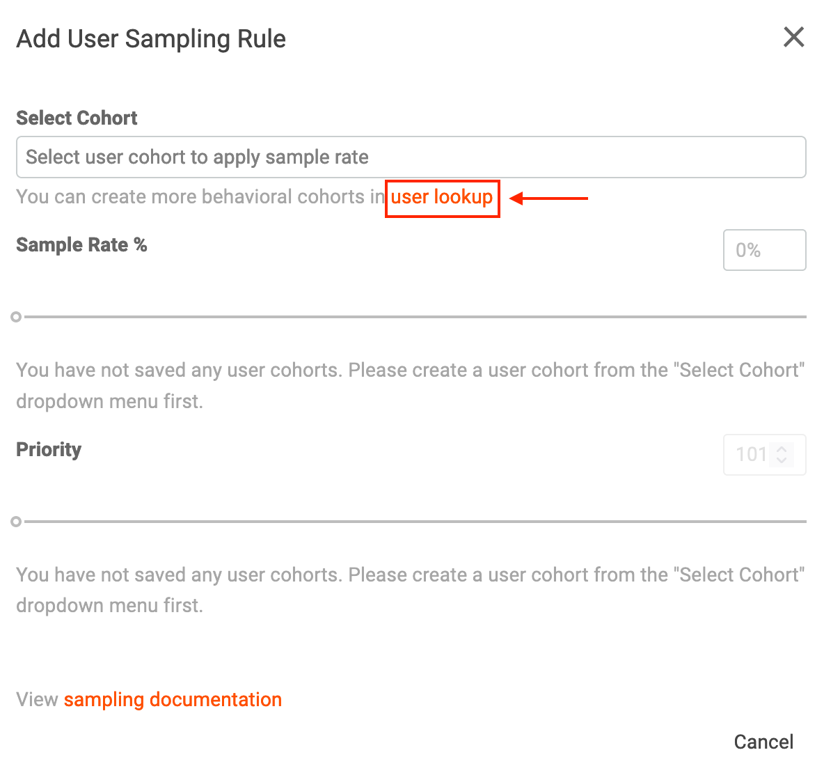View the sampling documentation
The width and height of the screenshot is (824, 780).
point(173,699)
